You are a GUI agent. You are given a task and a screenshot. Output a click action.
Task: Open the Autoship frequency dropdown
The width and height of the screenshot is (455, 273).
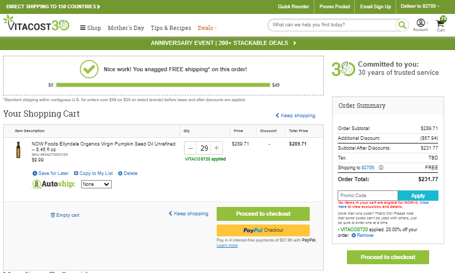click(x=96, y=184)
